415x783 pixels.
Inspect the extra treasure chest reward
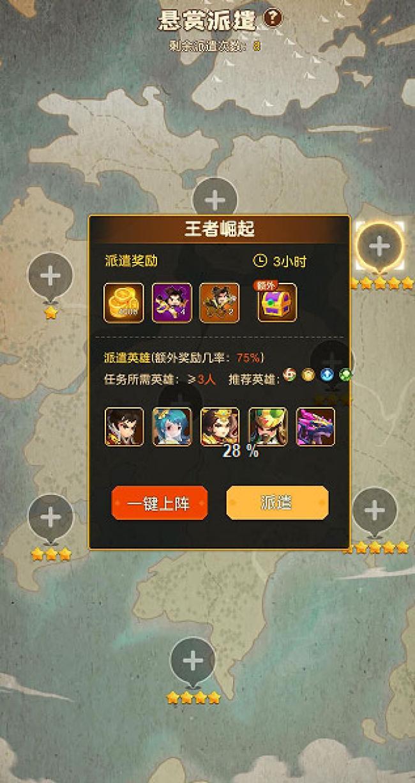point(277,303)
